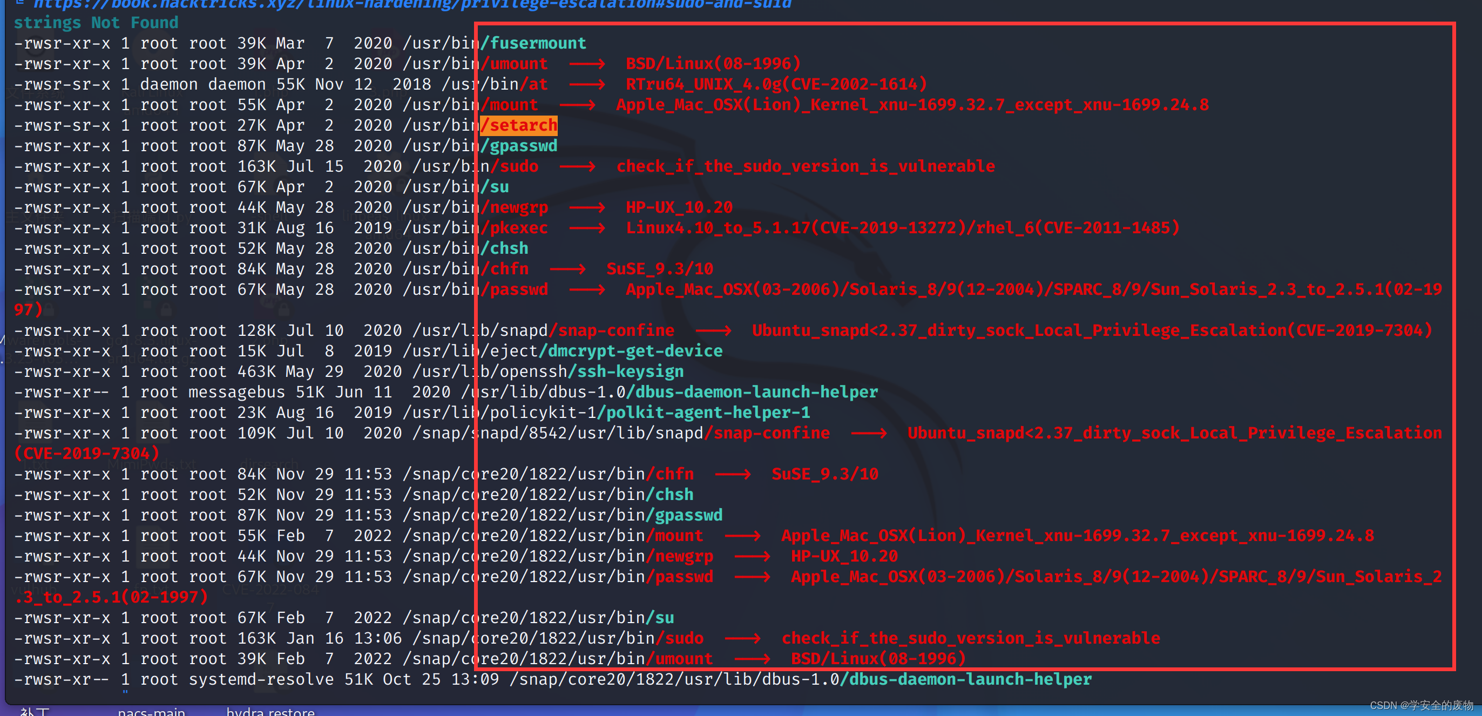Select /newgrp in the /usr/bin row
The image size is (1482, 716).
[514, 208]
